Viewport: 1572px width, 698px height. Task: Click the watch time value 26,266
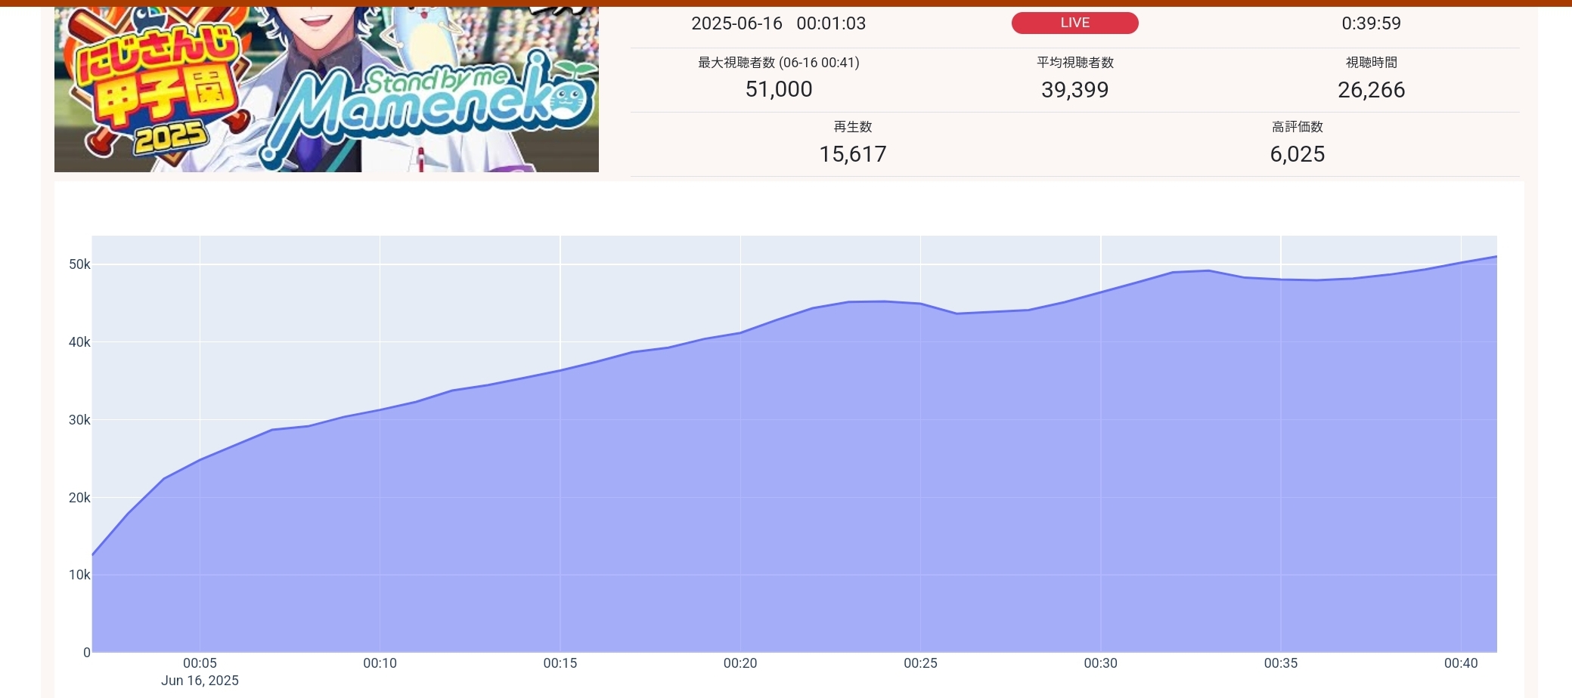click(x=1371, y=90)
